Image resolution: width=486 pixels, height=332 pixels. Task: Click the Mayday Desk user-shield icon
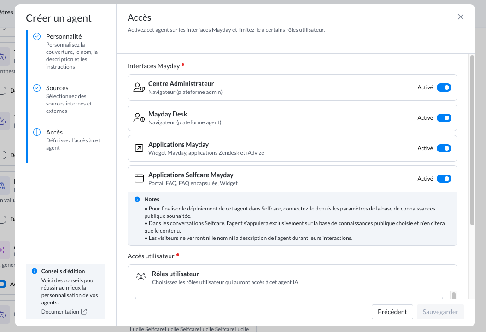139,118
